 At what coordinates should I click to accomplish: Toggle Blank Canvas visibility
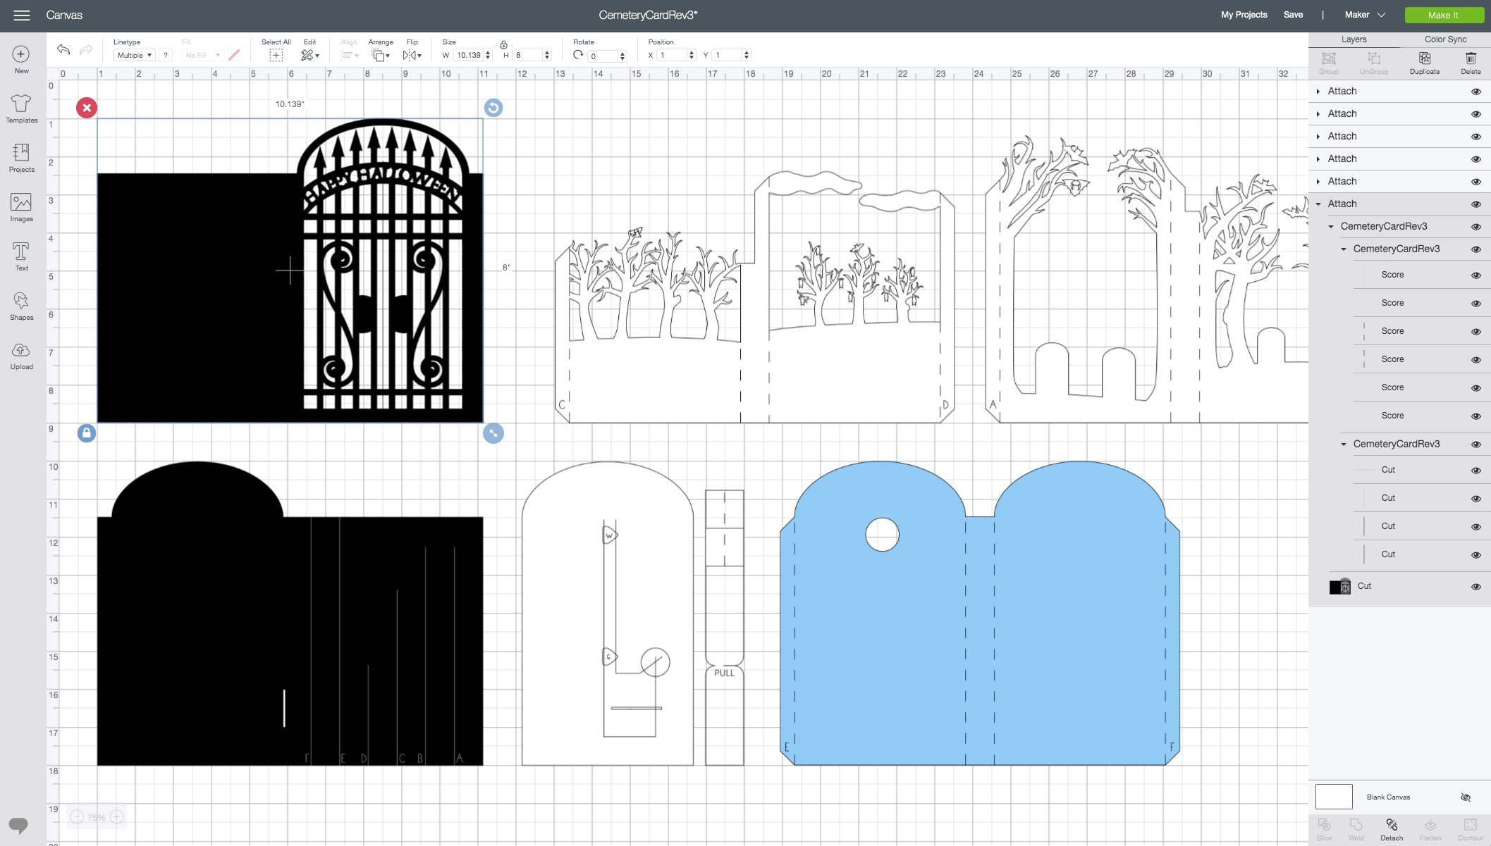1466,797
